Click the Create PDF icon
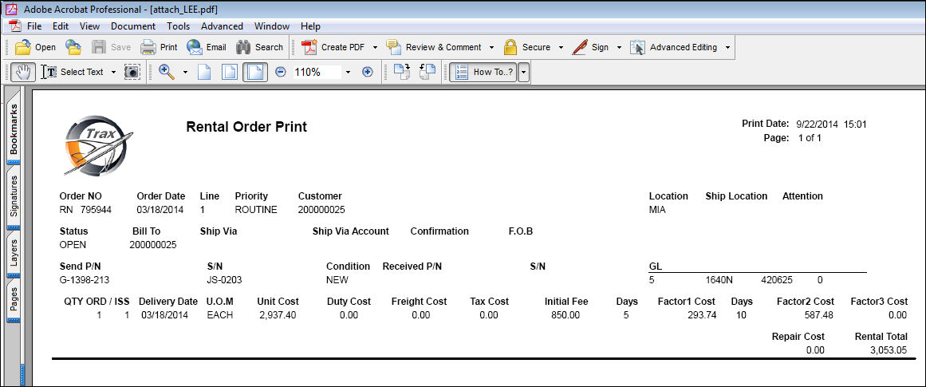 (x=309, y=47)
